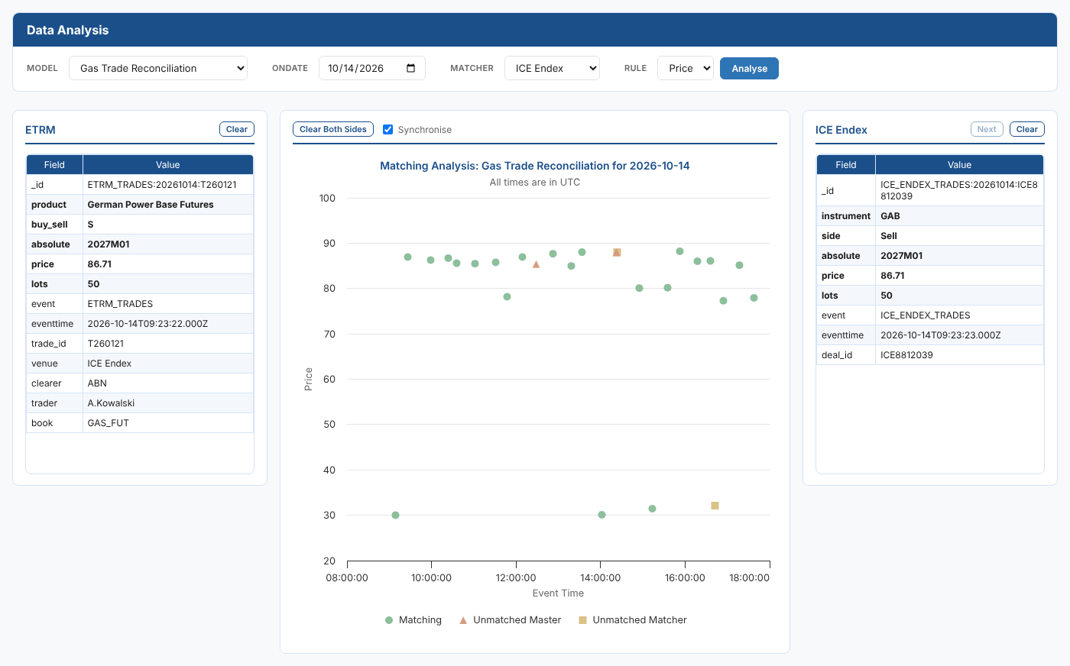The width and height of the screenshot is (1070, 666).
Task: Click the ETRM Field column header
Action: coord(54,165)
